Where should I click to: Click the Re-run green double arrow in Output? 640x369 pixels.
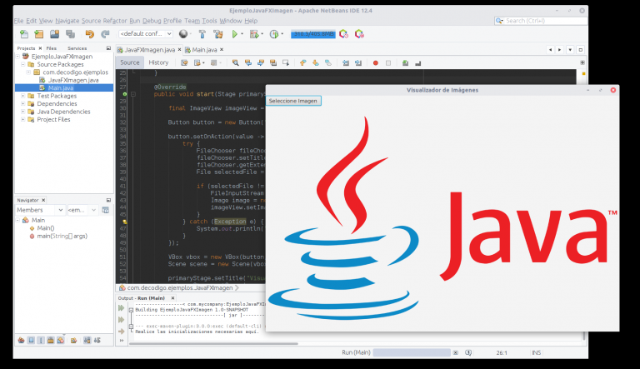click(x=121, y=308)
